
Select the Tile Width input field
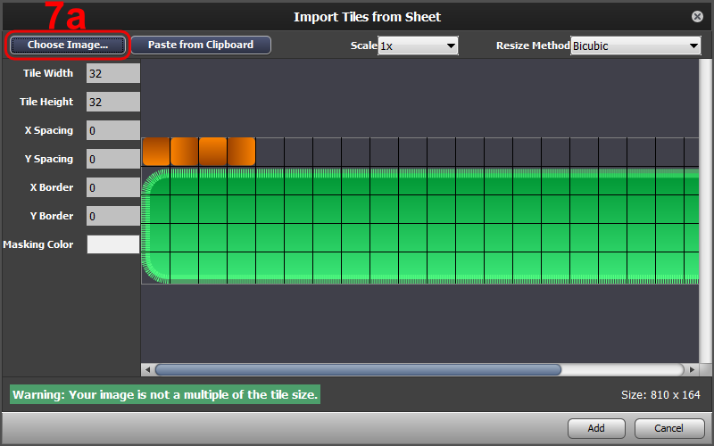coord(113,73)
